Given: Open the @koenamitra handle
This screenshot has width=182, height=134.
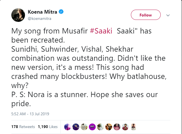Looking at the screenshot, I should tap(39, 18).
